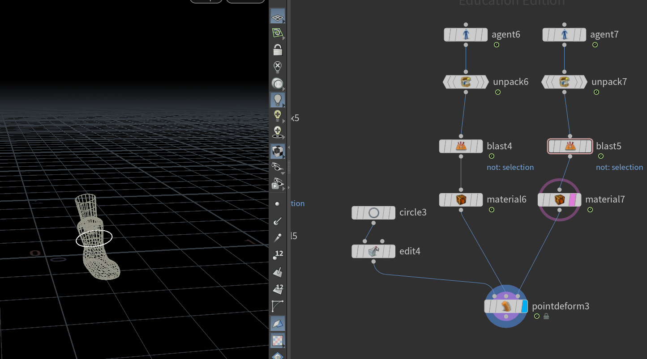The width and height of the screenshot is (647, 359).
Task: Select high quality lighting with shadows icon
Action: point(278,132)
